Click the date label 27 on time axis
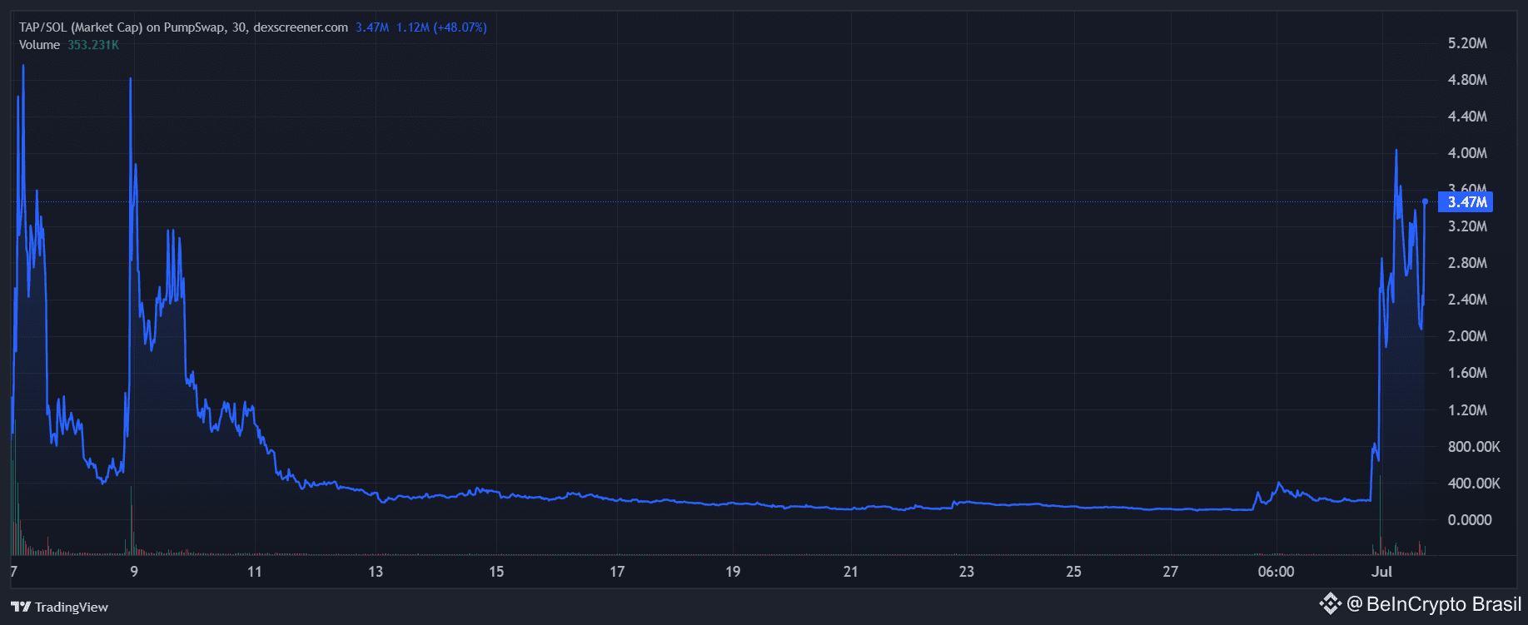1528x625 pixels. point(1171,572)
